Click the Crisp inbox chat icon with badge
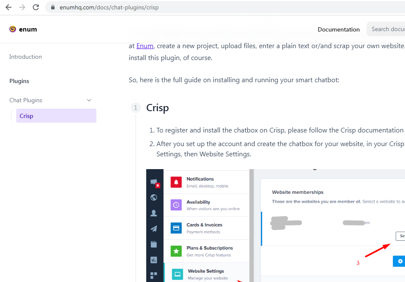405x282 pixels. pyautogui.click(x=155, y=183)
